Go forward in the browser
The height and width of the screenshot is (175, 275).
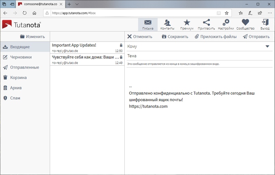pos(15,13)
